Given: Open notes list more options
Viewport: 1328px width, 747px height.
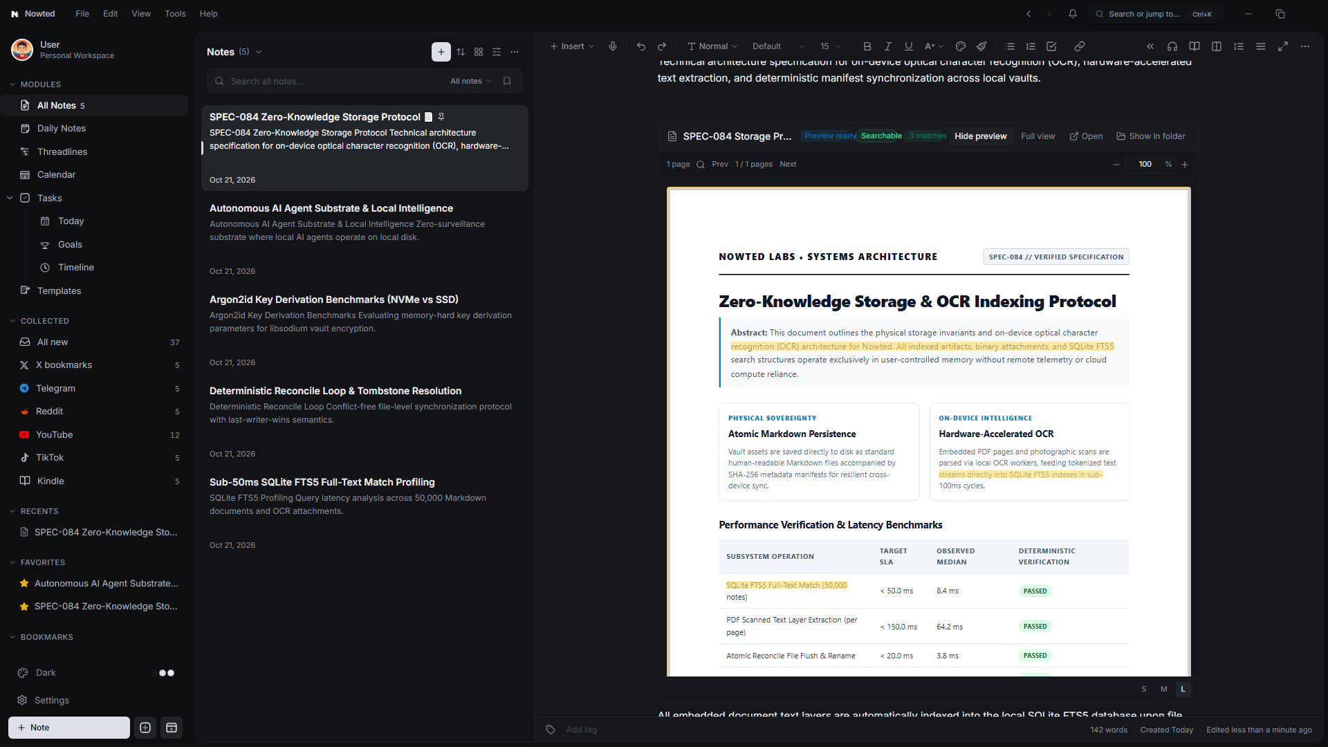Looking at the screenshot, I should (x=515, y=52).
